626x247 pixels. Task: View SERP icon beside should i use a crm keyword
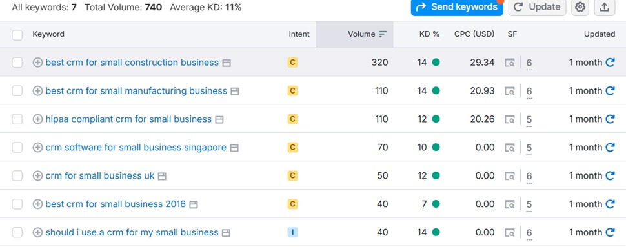pyautogui.click(x=227, y=233)
